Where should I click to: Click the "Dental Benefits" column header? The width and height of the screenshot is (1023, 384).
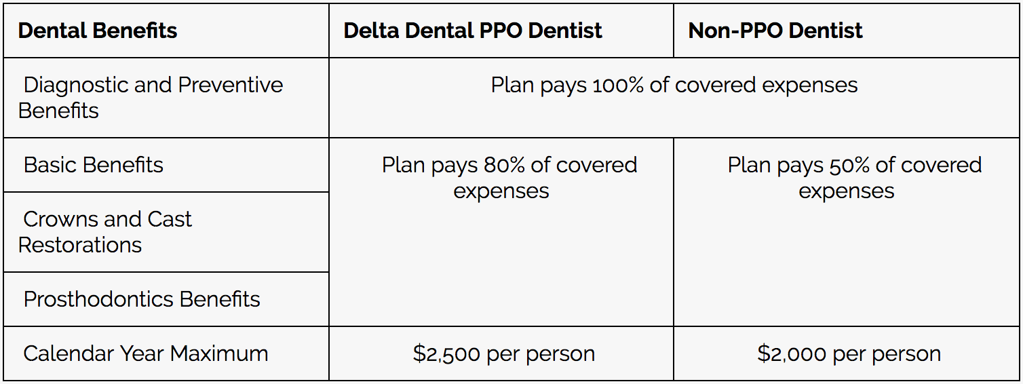pos(98,31)
